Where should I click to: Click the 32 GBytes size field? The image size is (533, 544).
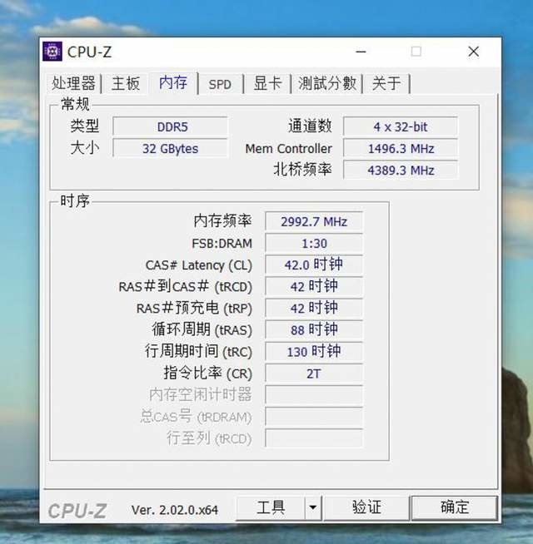[170, 149]
